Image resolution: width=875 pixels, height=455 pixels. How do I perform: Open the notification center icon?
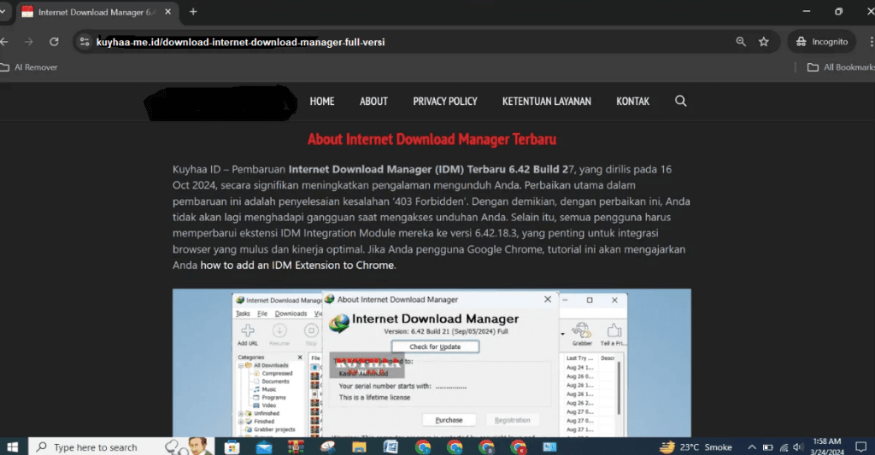coord(861,447)
